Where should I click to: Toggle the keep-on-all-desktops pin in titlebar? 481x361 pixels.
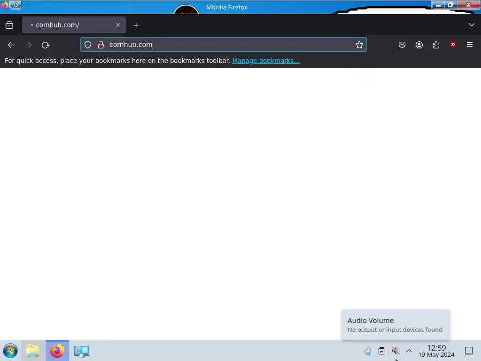tap(16, 5)
